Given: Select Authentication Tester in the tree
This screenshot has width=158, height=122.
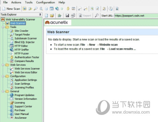Looking at the screenshot, I should point(27,57).
